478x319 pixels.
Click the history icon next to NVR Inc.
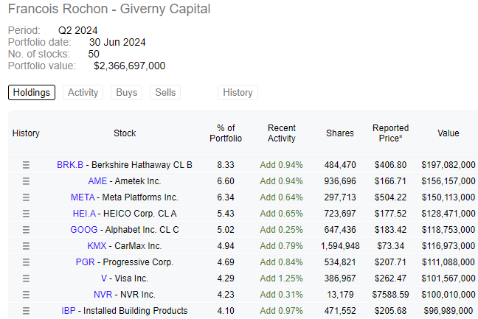click(x=27, y=295)
